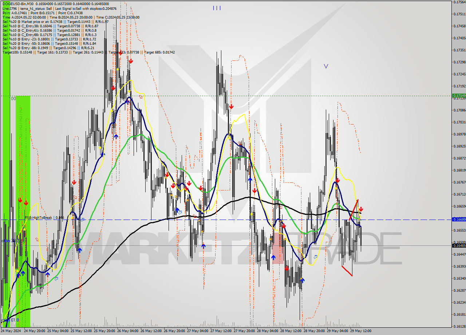Click the 0.16287 price axis label
The image size is (466, 335).
pyautogui.click(x=459, y=290)
